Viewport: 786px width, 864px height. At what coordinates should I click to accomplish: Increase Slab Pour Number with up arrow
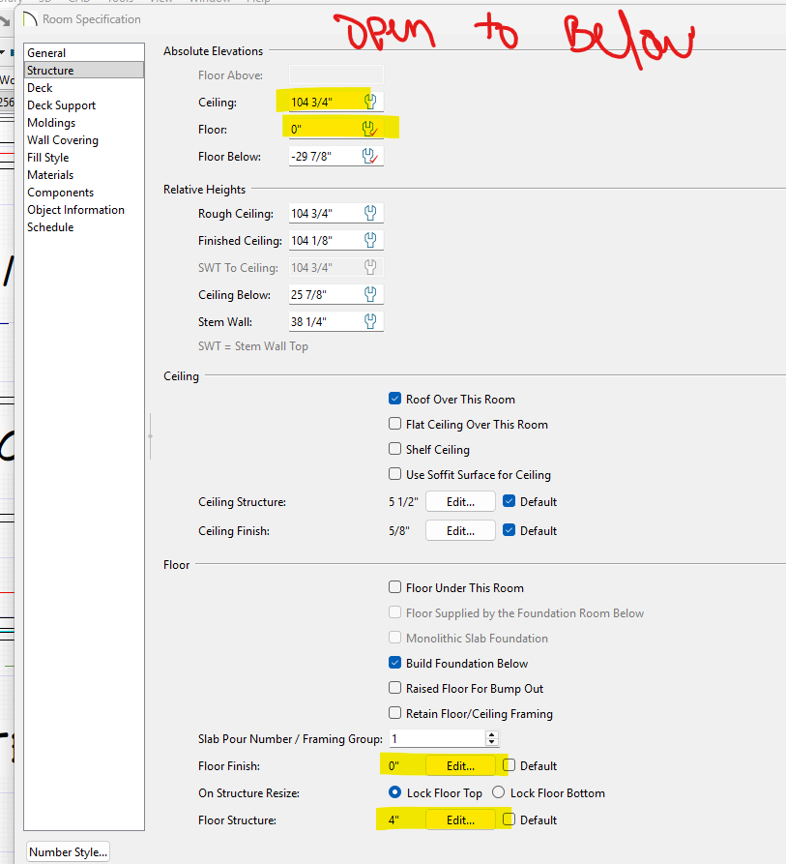pos(492,734)
